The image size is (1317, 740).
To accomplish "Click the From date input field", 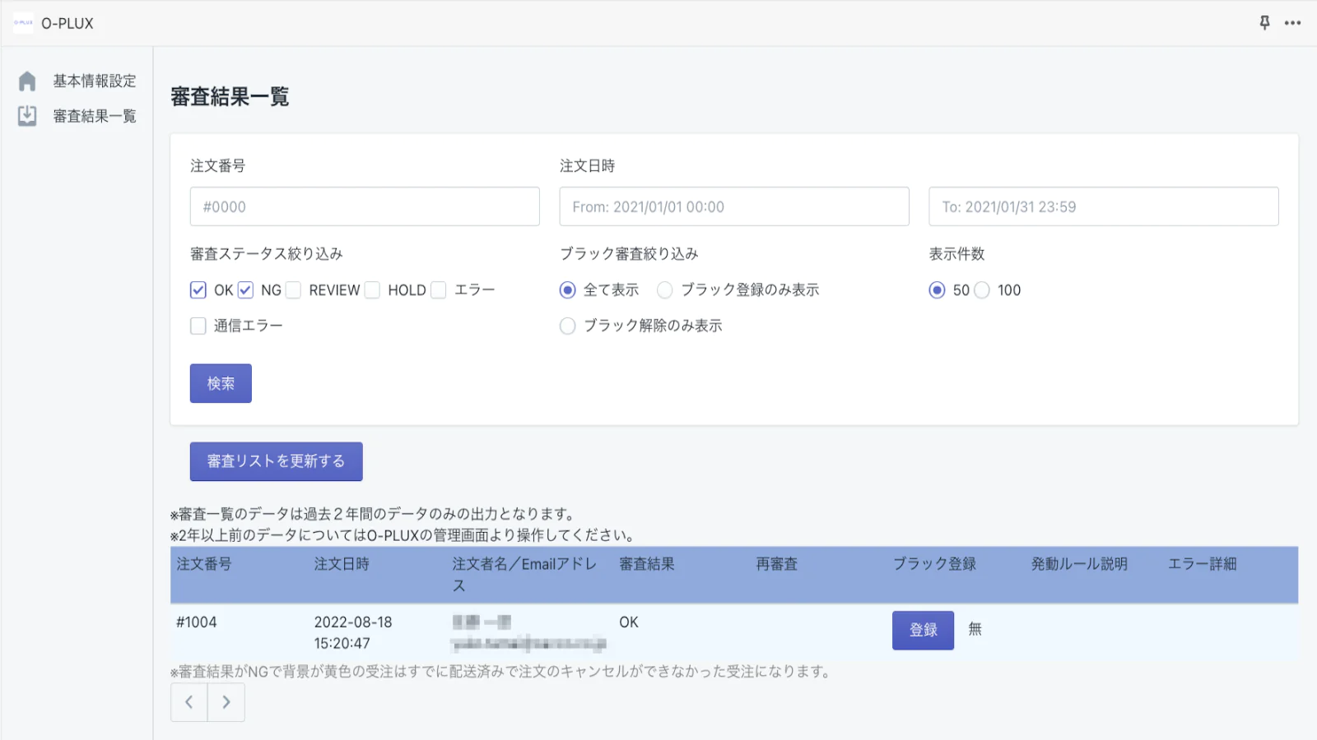I will pyautogui.click(x=733, y=206).
